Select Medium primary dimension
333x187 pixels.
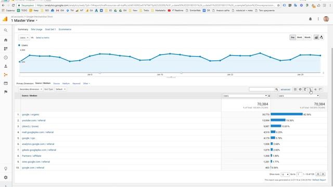tap(66, 84)
